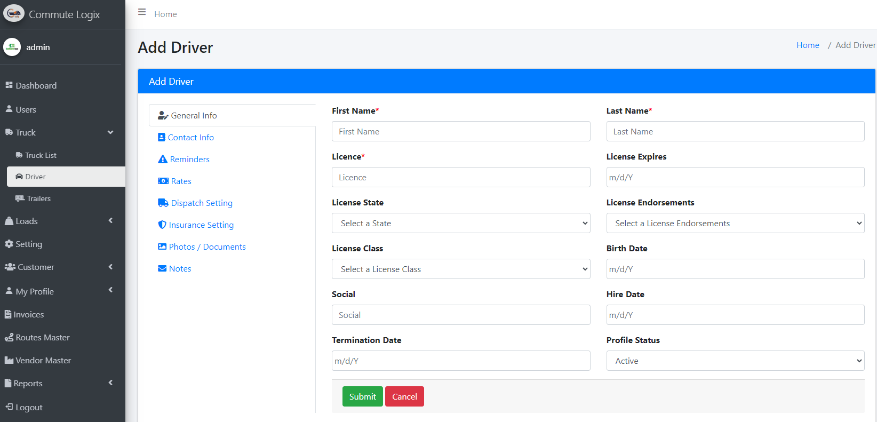Click the Notes envelope icon

[162, 268]
